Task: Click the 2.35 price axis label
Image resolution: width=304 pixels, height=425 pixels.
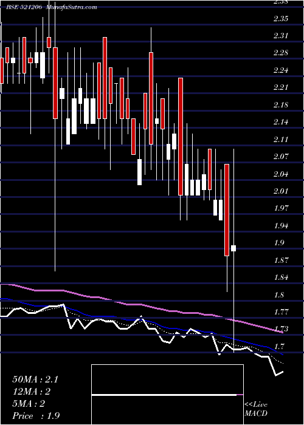Action: tap(281, 18)
